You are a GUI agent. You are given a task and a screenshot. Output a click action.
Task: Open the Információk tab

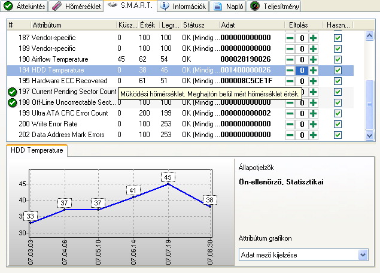(184, 6)
